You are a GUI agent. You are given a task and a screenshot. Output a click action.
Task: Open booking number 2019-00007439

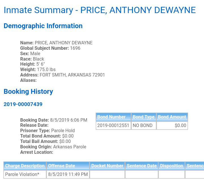click(x=23, y=104)
